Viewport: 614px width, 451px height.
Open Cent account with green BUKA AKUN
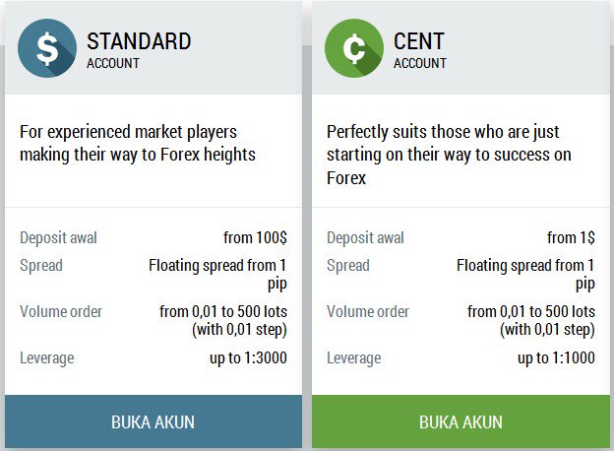(x=460, y=421)
